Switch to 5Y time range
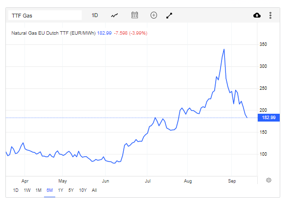This screenshot has width=290, height=206. (x=71, y=190)
